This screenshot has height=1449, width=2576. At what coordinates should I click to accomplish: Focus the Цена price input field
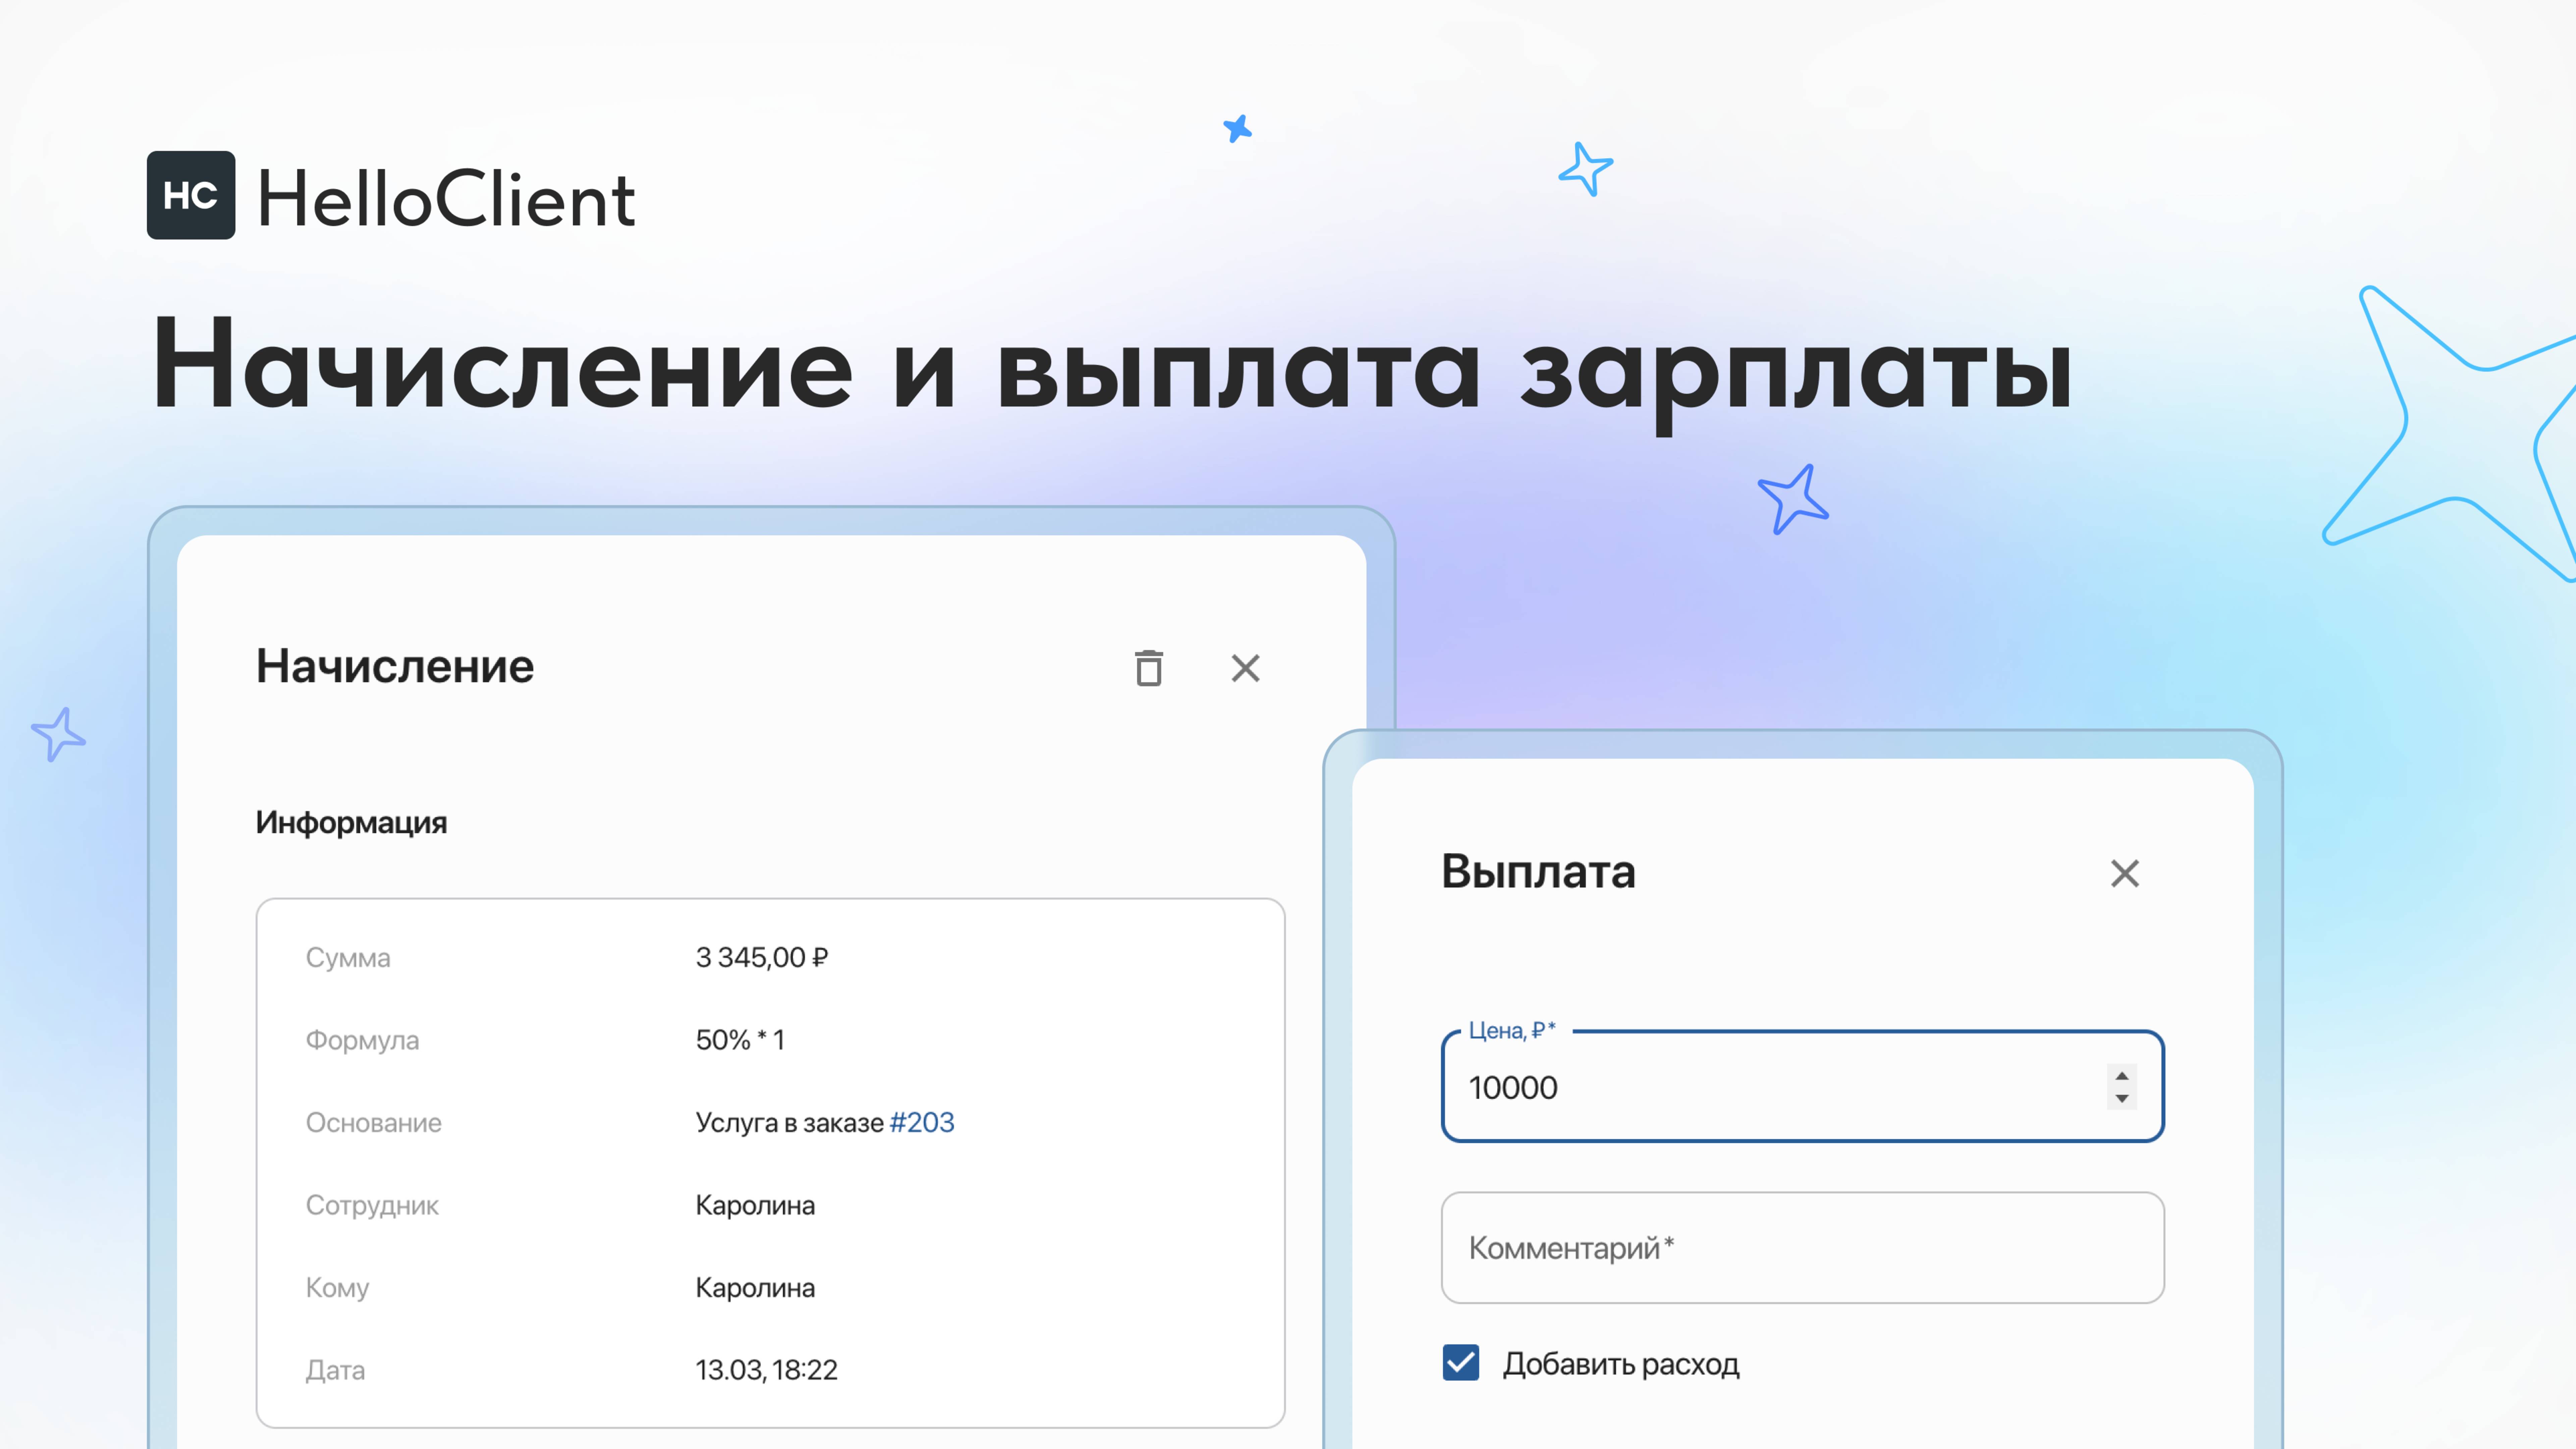pyautogui.click(x=1760, y=1087)
